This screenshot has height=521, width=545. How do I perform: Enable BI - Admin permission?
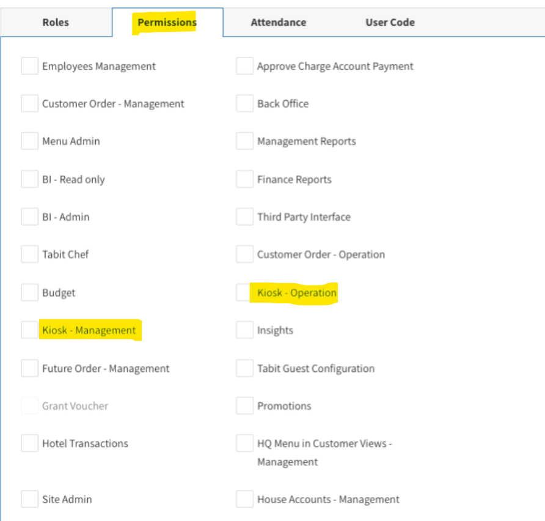tap(30, 217)
